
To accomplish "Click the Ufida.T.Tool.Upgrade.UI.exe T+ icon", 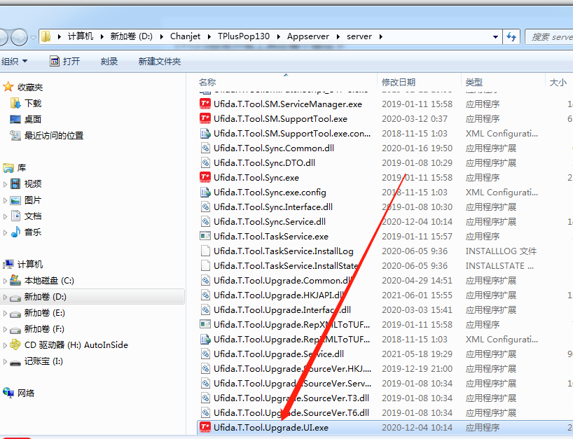I will click(x=205, y=427).
